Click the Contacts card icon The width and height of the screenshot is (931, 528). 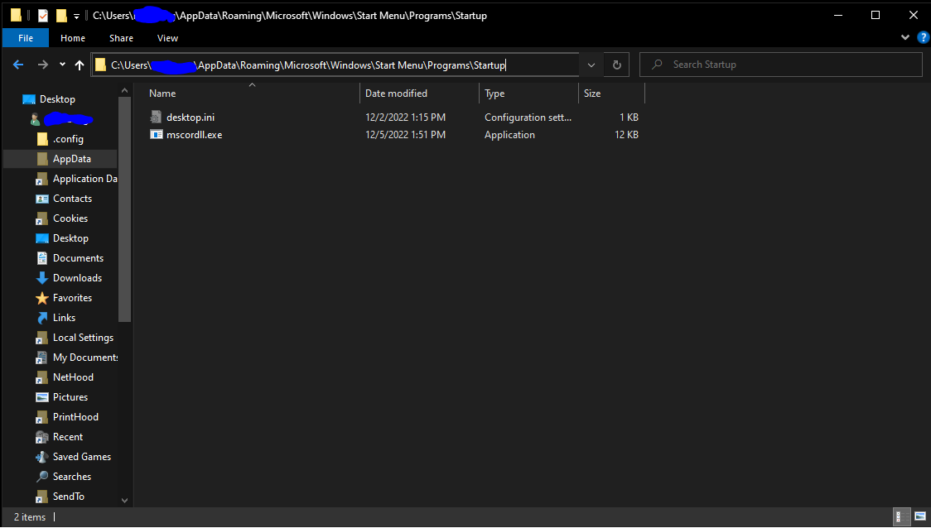pyautogui.click(x=42, y=199)
